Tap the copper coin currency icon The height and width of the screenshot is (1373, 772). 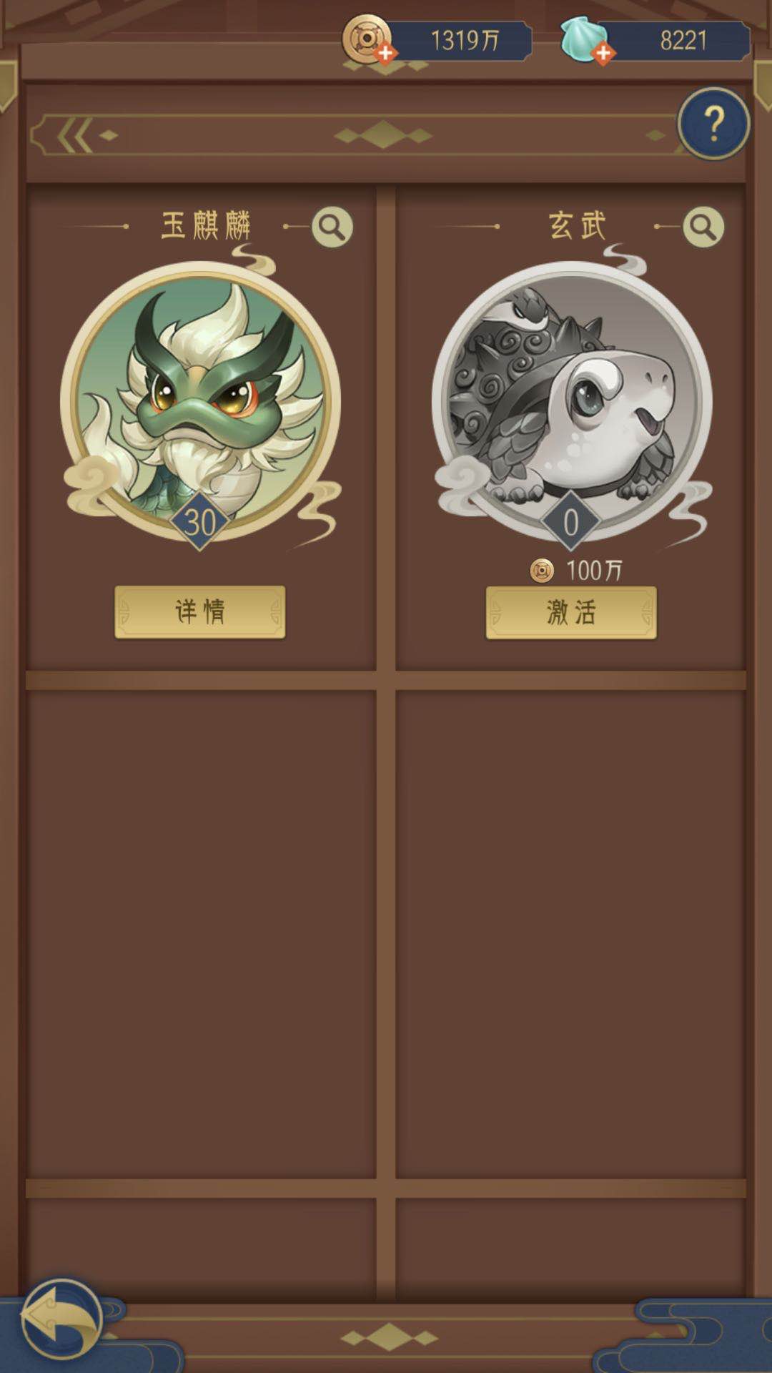coord(367,38)
